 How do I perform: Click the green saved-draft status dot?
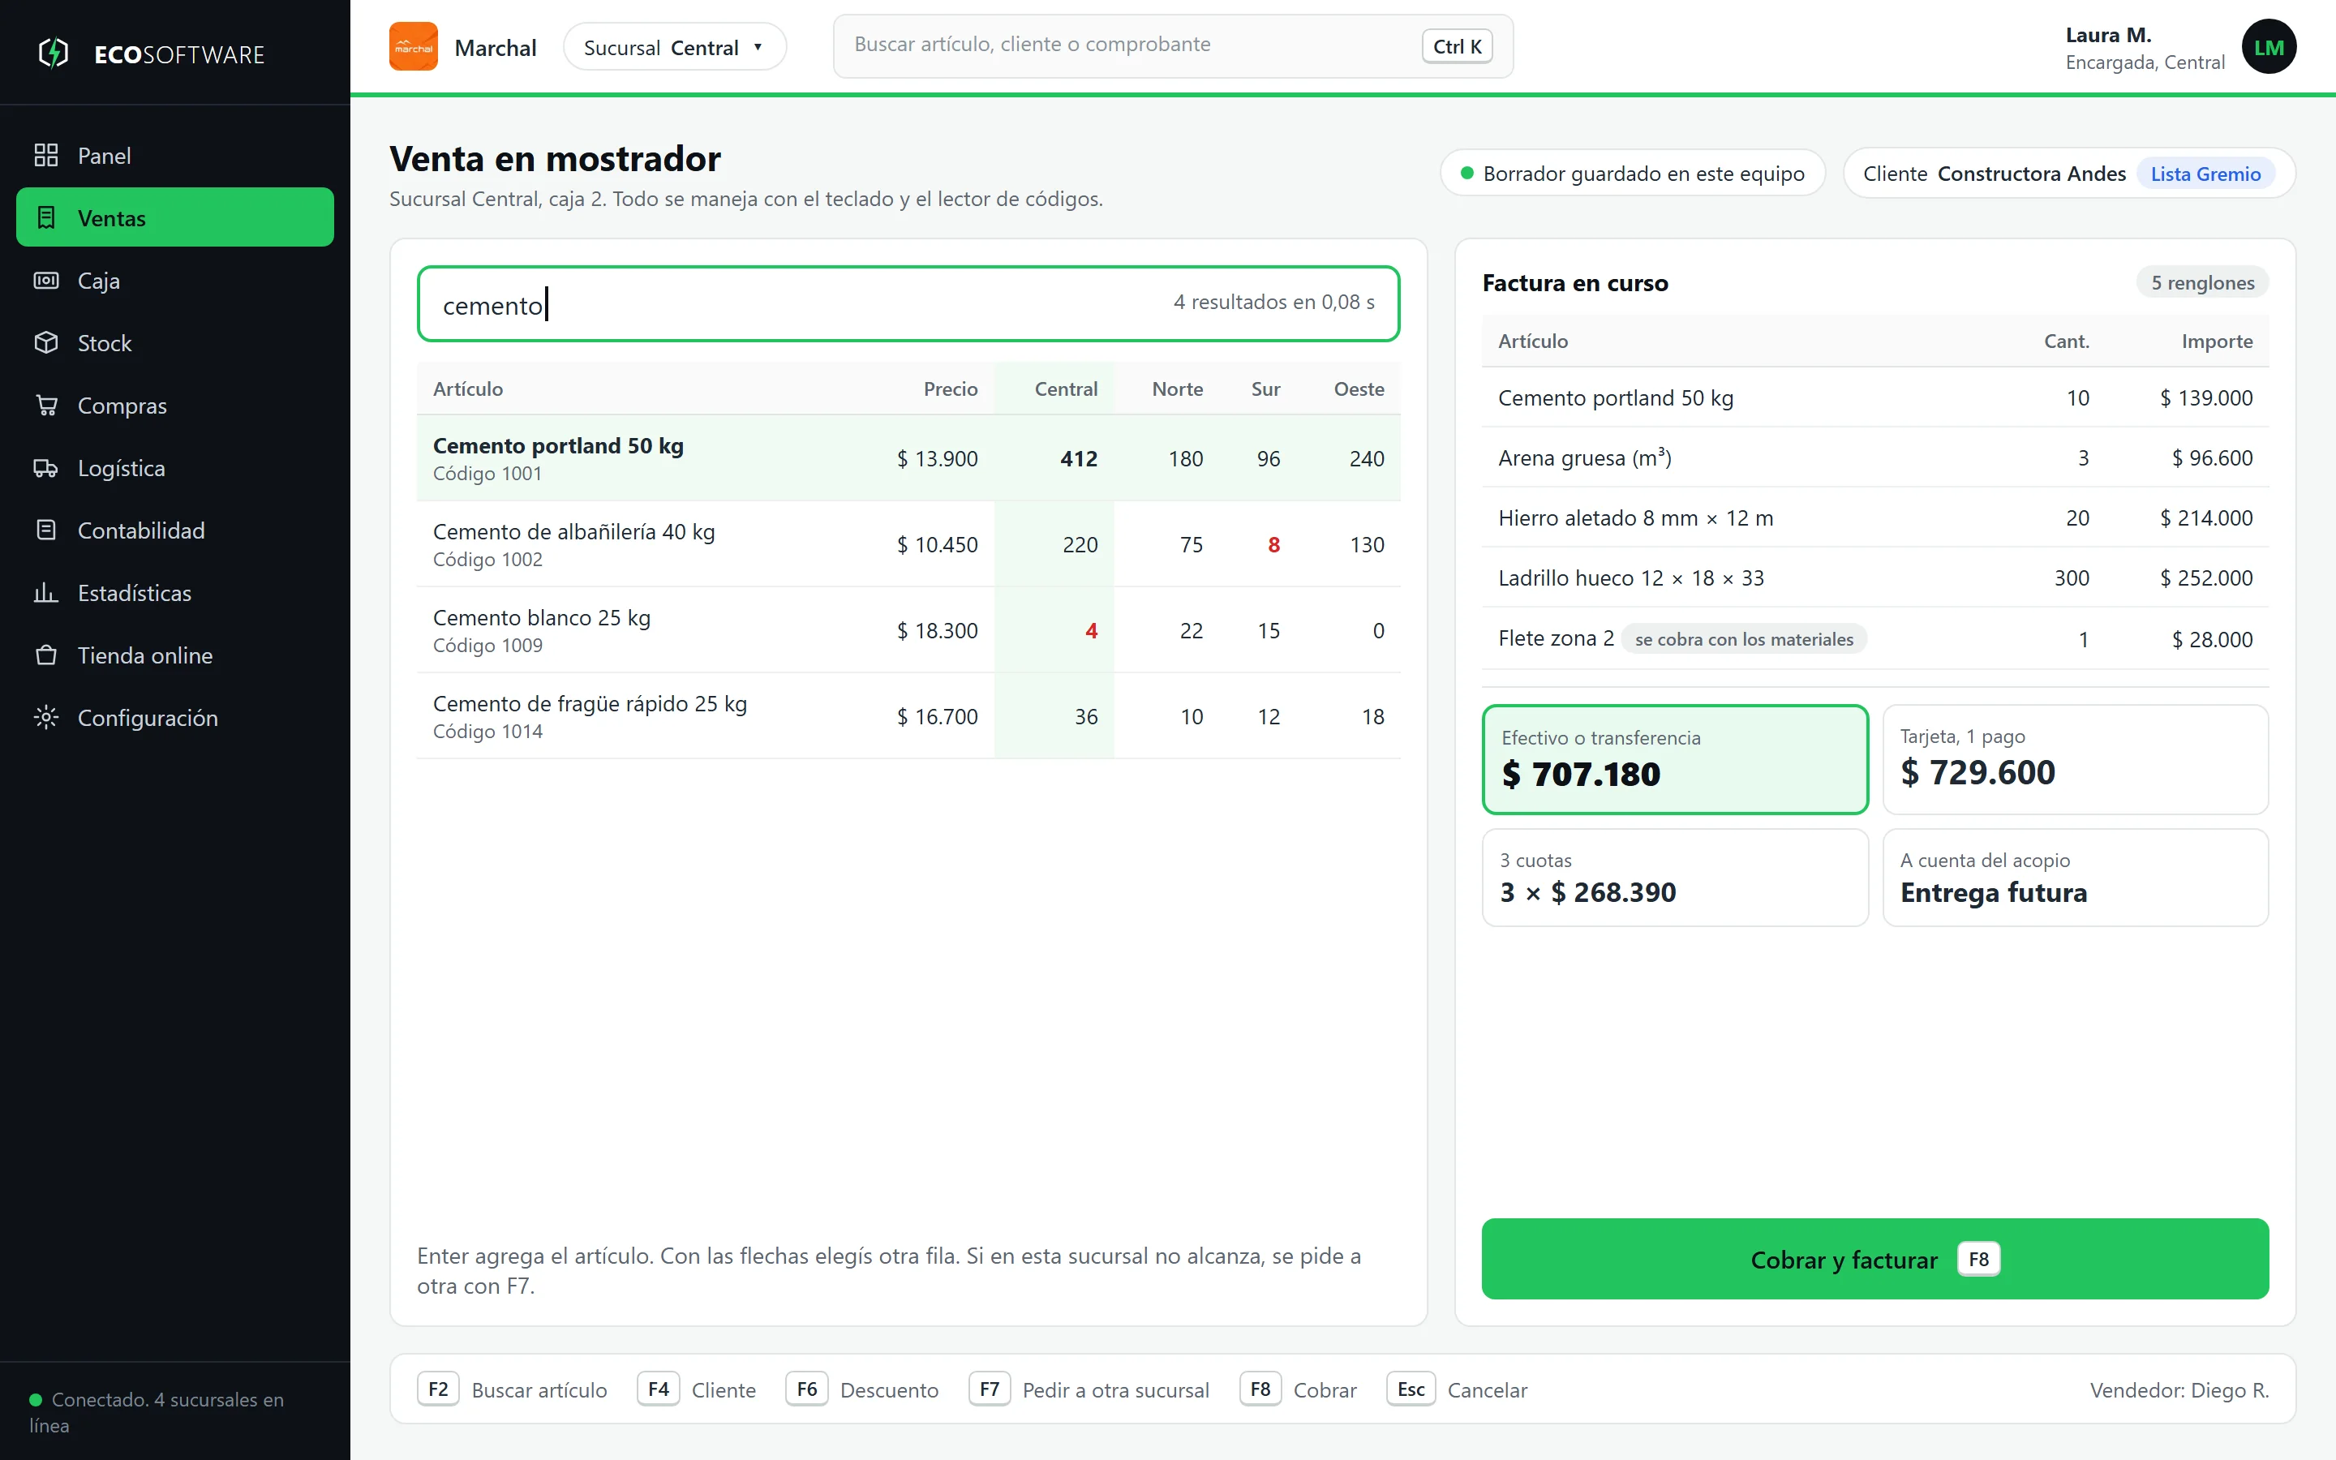tap(1467, 173)
